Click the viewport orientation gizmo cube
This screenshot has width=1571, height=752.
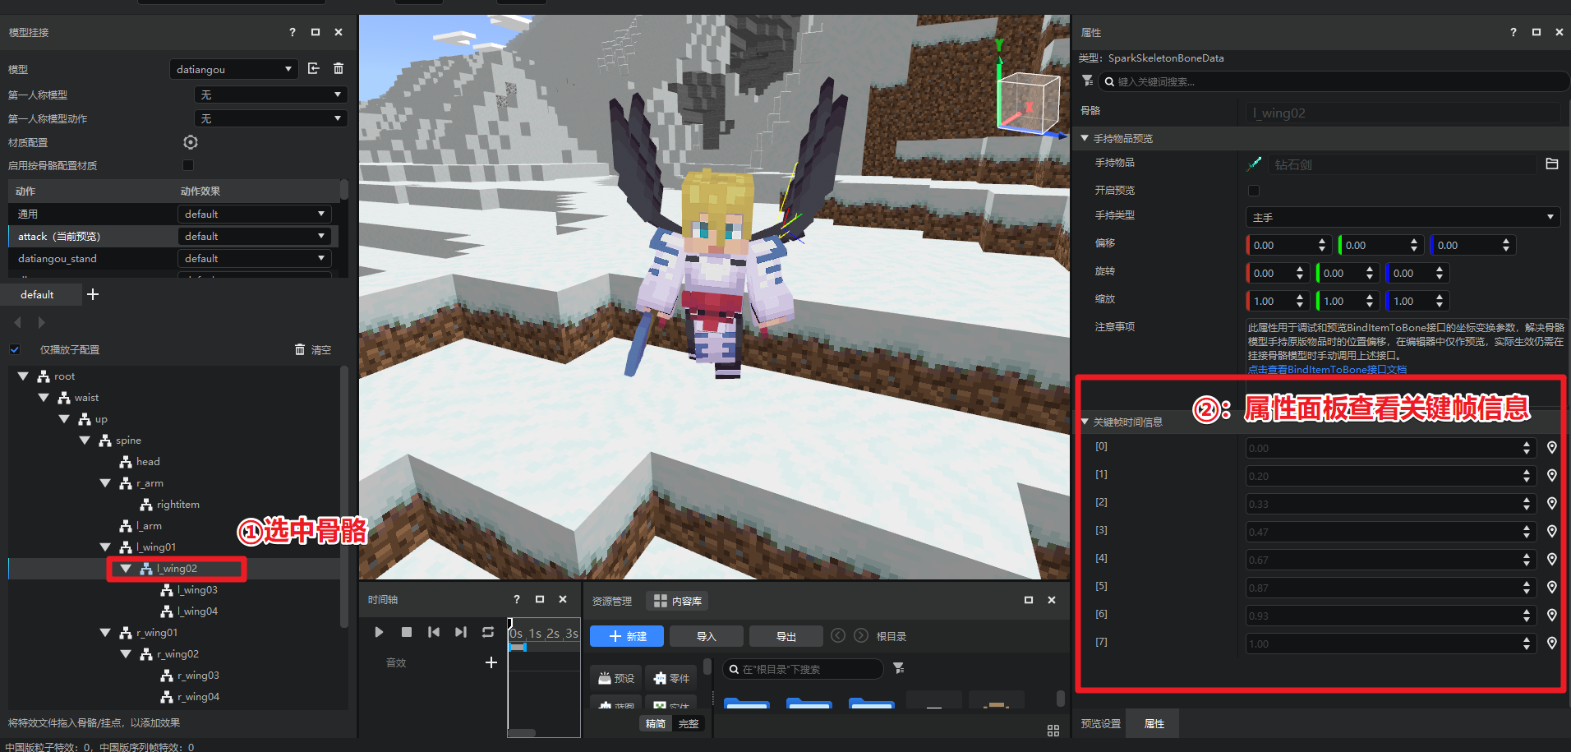click(x=1027, y=103)
